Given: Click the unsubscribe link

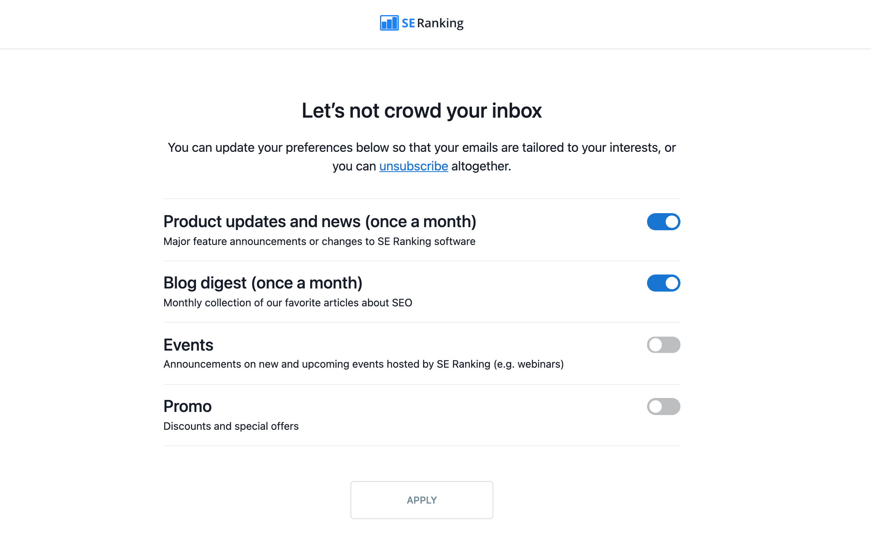Looking at the screenshot, I should (413, 166).
